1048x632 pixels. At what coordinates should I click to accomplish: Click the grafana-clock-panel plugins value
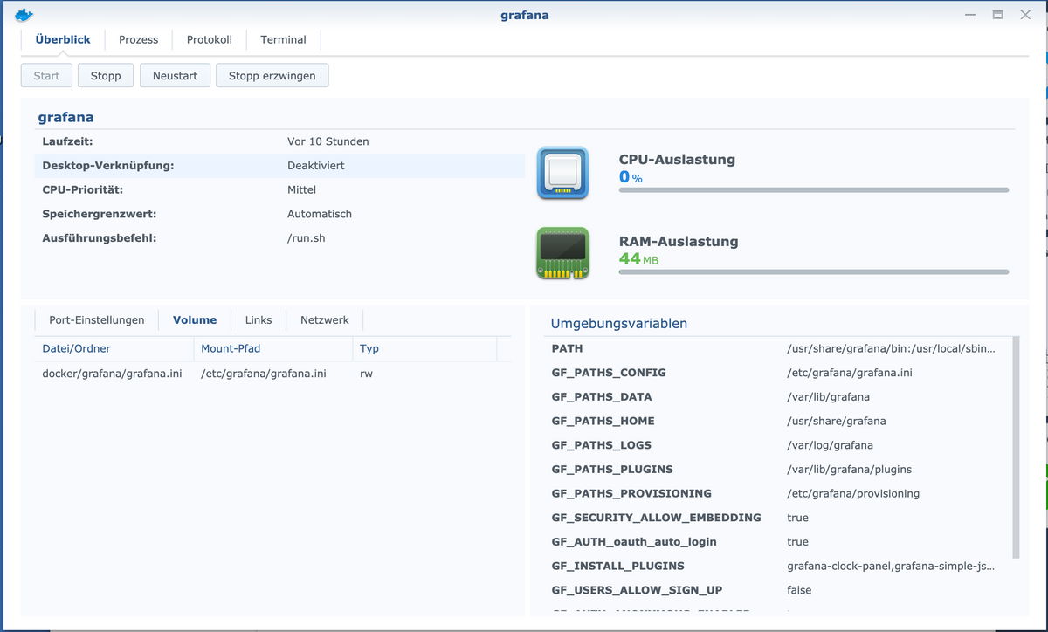click(891, 566)
